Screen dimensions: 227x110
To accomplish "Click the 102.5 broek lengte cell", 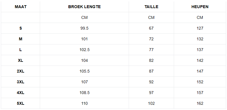I will coord(85,50).
